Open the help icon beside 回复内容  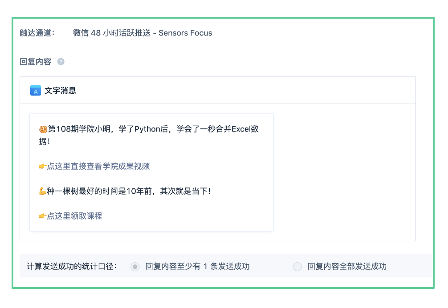pyautogui.click(x=61, y=62)
